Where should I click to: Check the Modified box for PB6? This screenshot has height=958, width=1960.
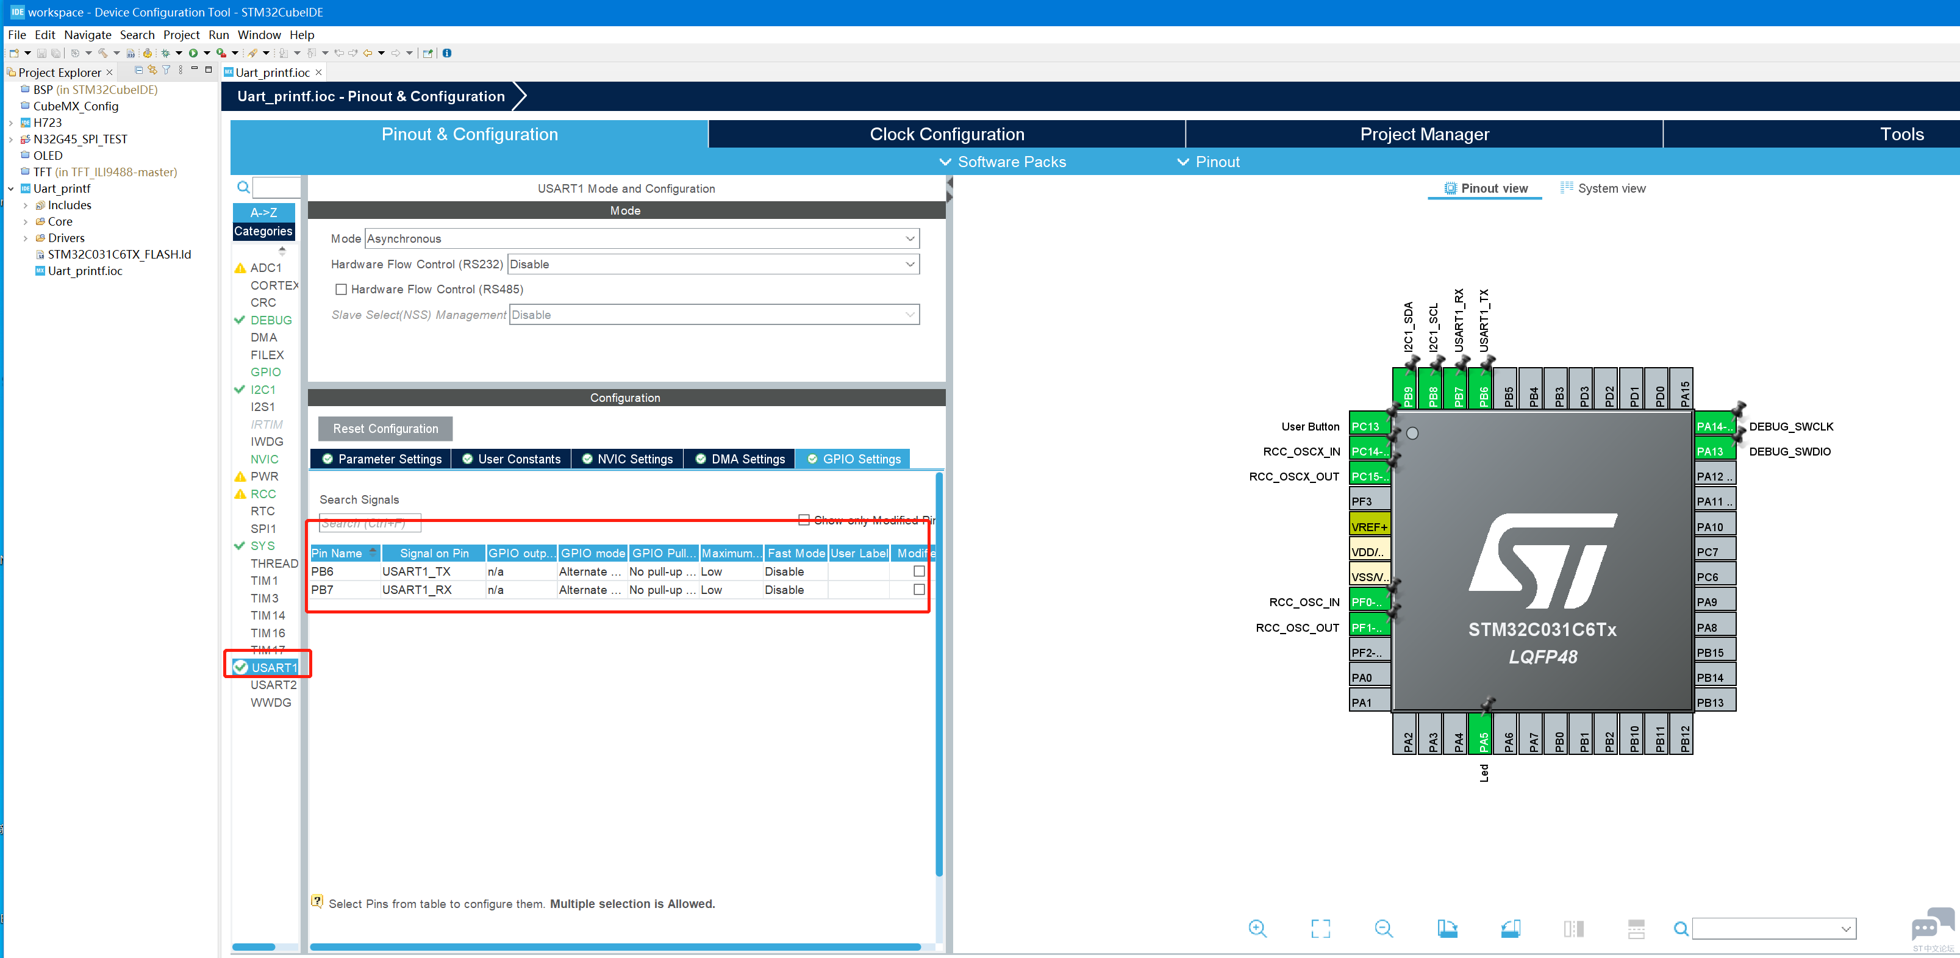(x=919, y=571)
